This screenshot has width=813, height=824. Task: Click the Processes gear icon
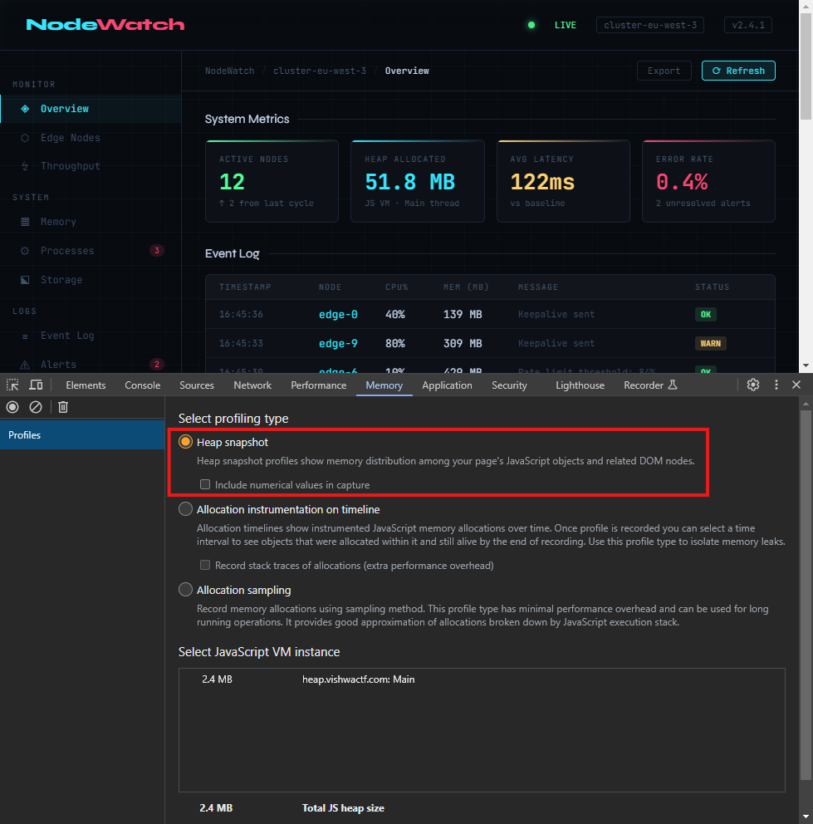click(x=25, y=251)
